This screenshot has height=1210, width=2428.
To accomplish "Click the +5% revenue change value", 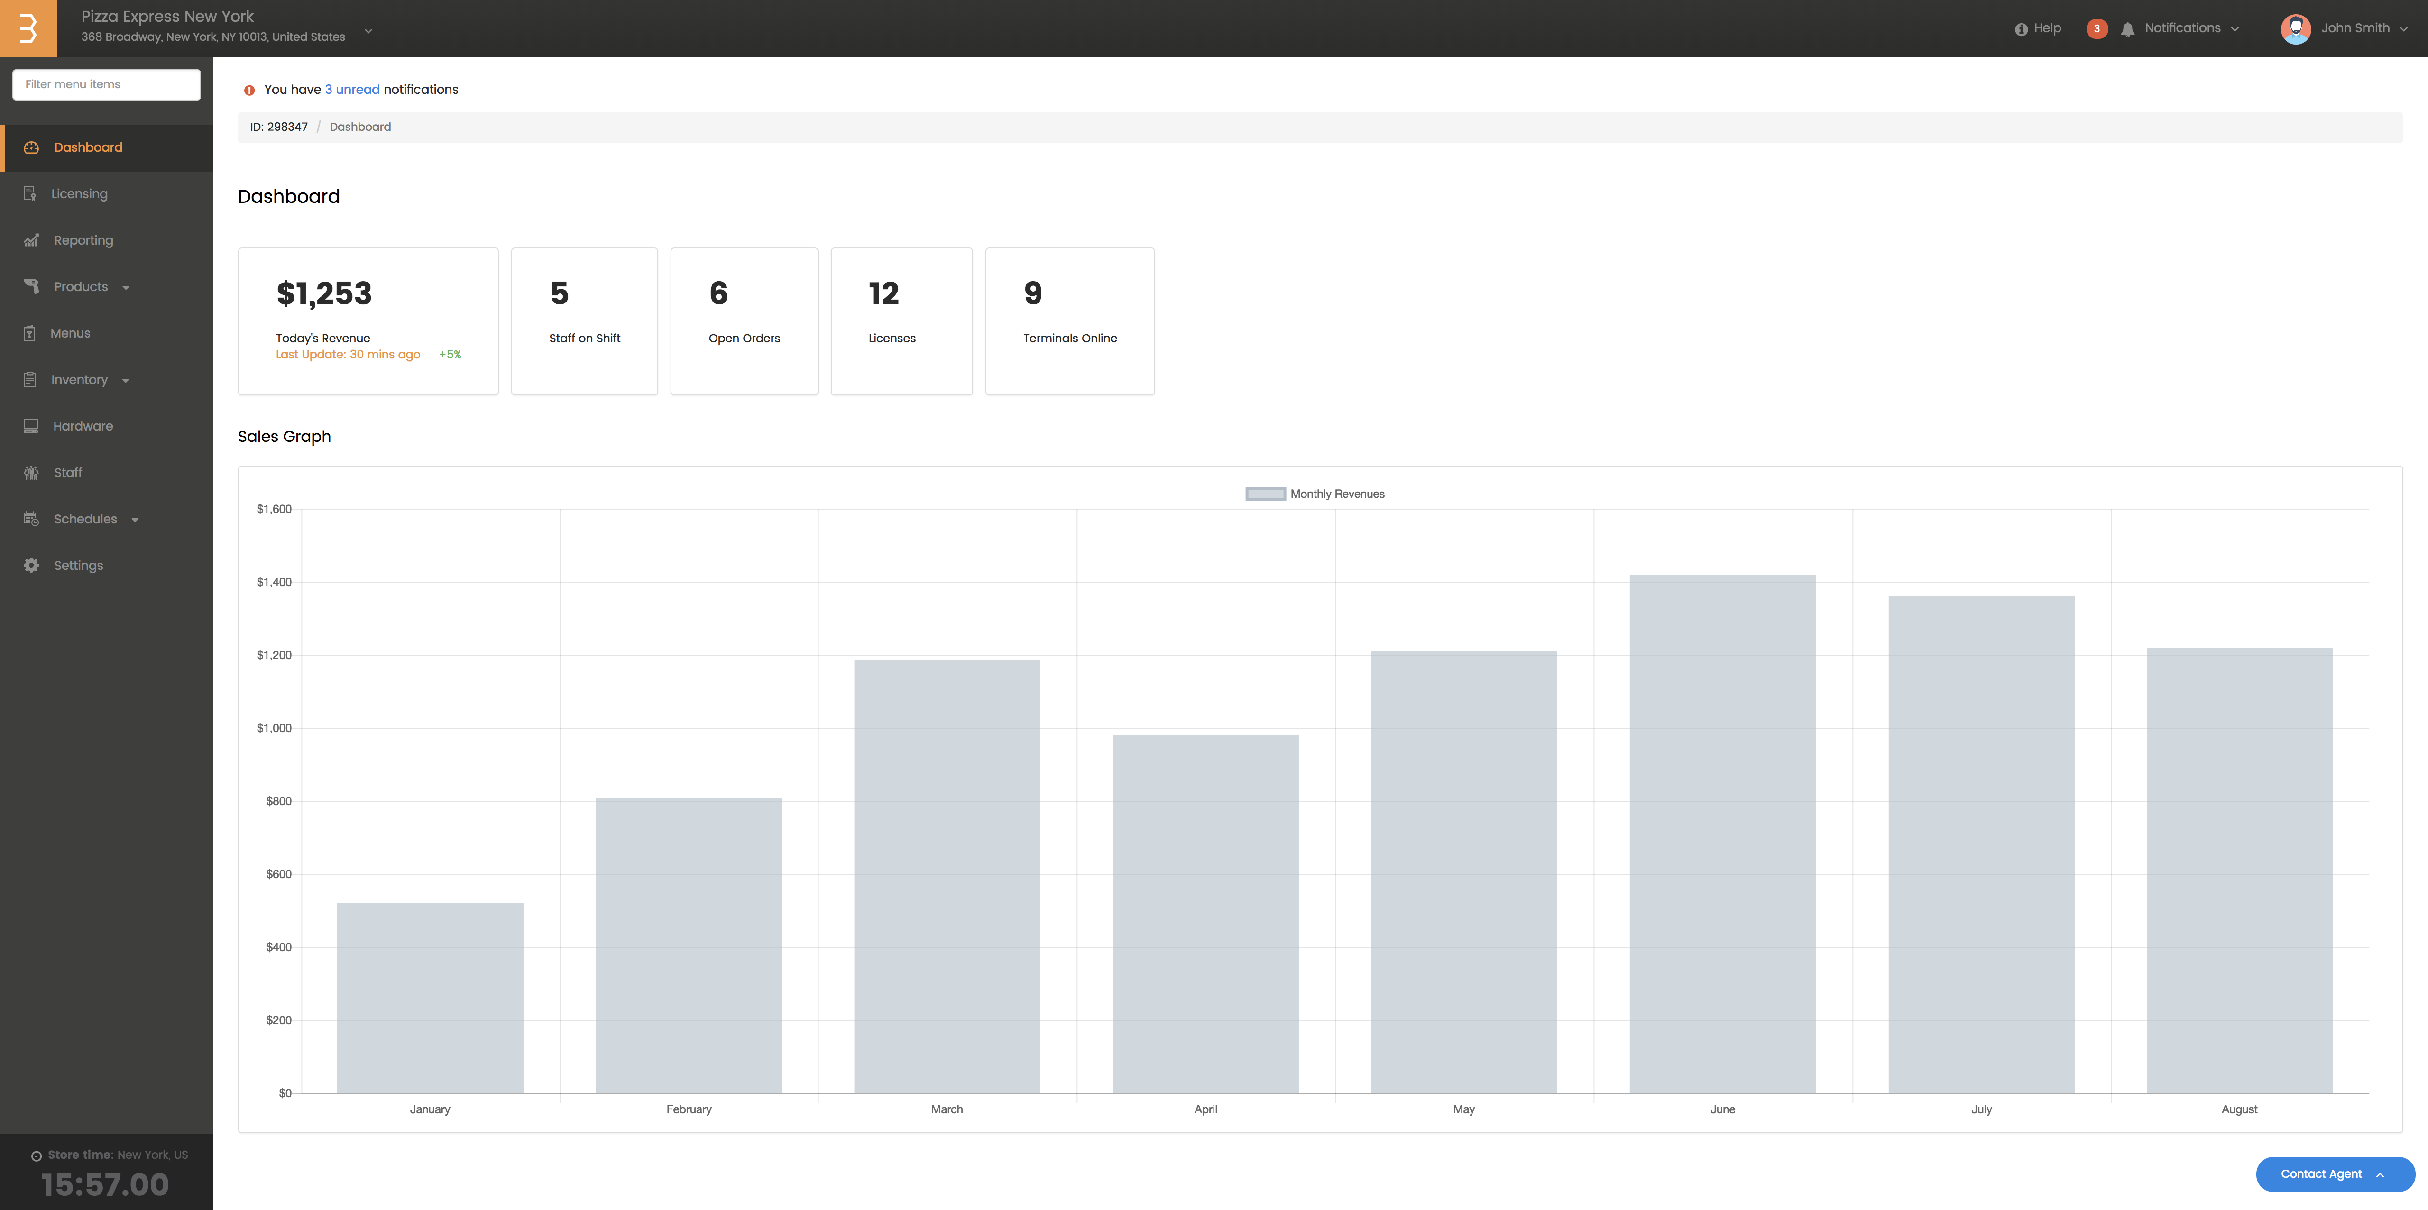I will (x=450, y=354).
